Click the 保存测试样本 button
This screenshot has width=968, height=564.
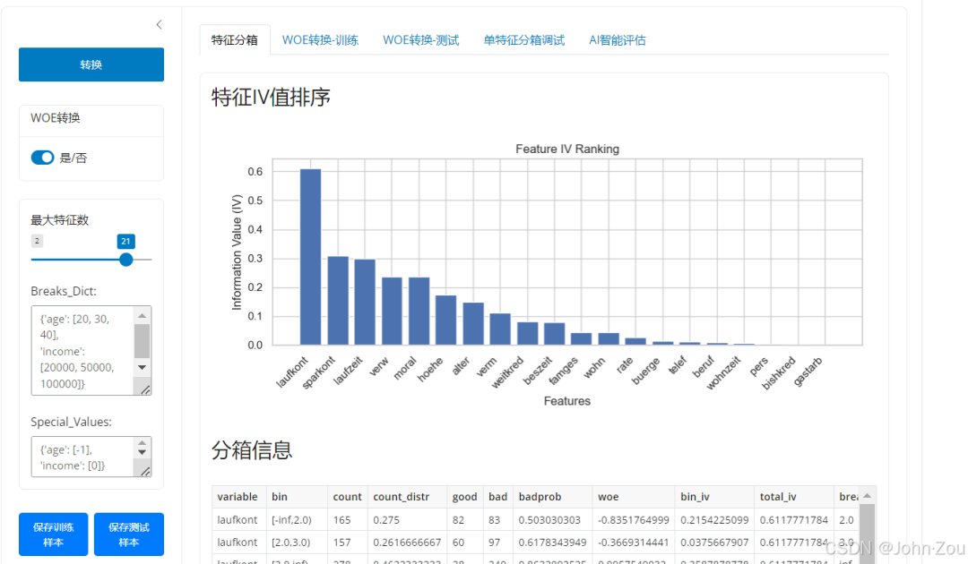tap(129, 534)
